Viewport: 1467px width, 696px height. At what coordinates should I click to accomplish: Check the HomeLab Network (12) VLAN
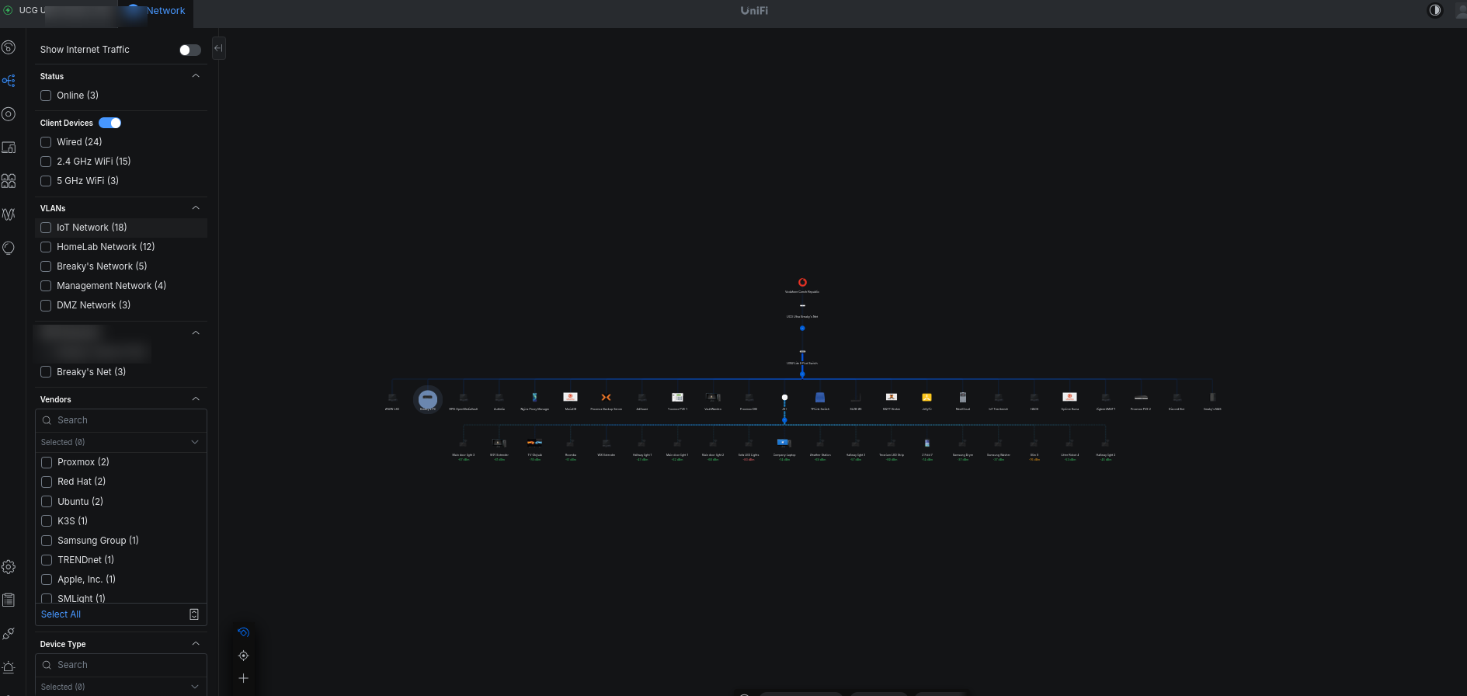46,247
